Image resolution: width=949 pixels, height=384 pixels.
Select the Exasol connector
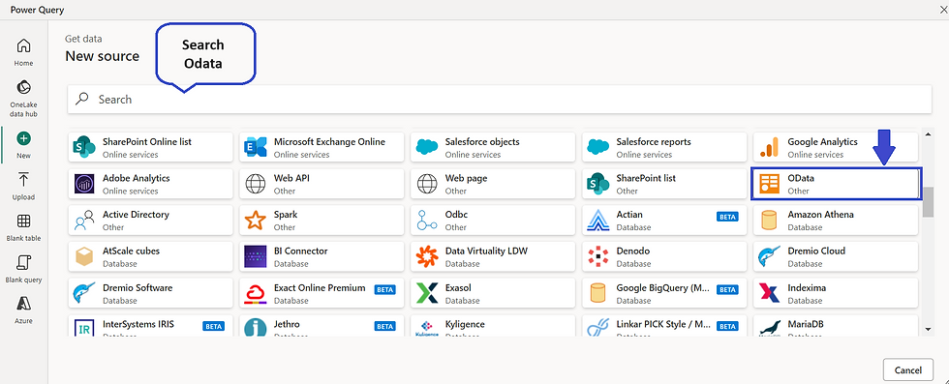[493, 293]
